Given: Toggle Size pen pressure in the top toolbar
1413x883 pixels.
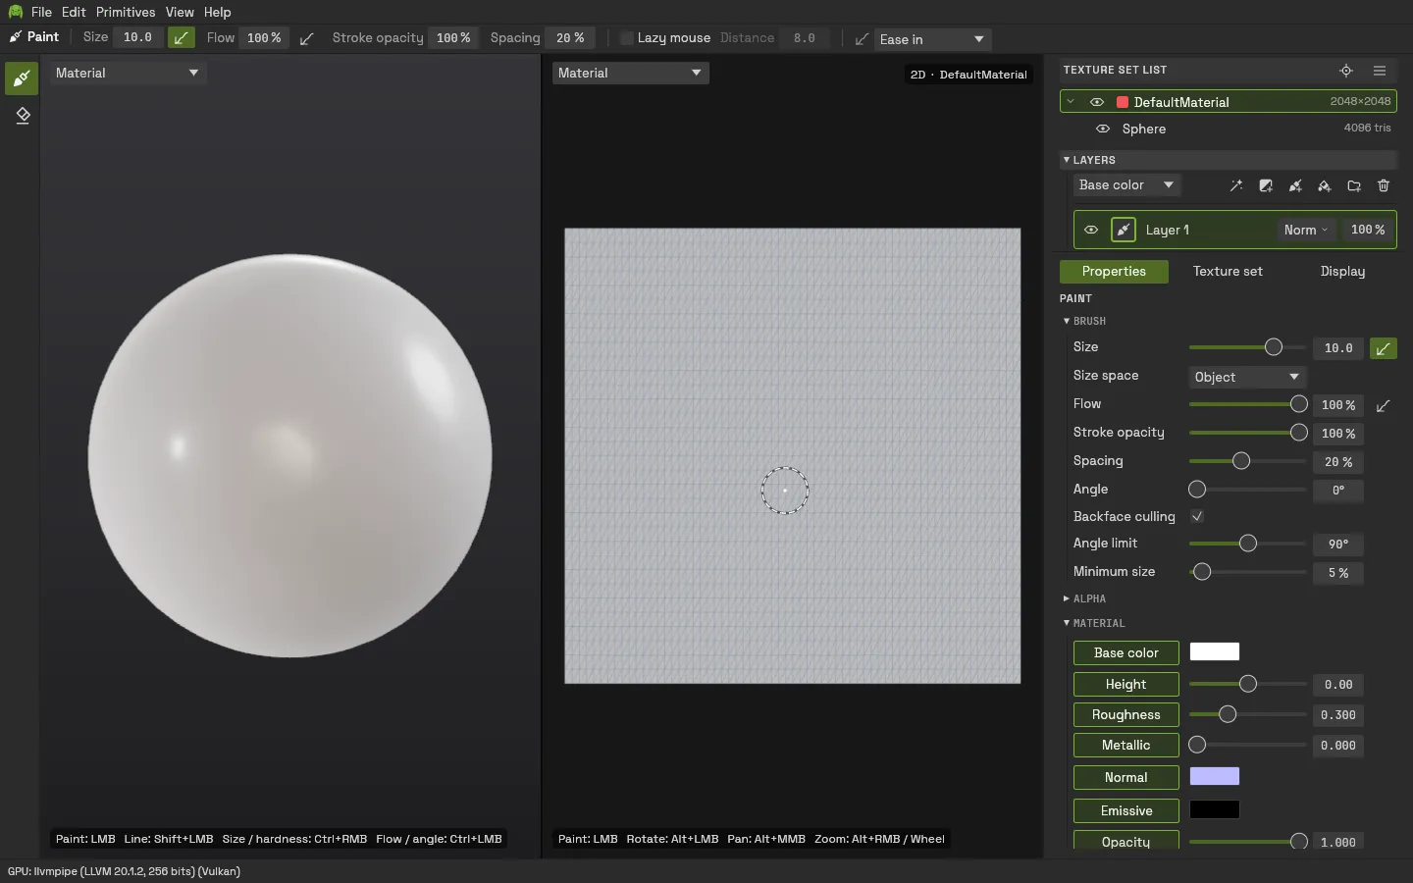Looking at the screenshot, I should [x=182, y=38].
